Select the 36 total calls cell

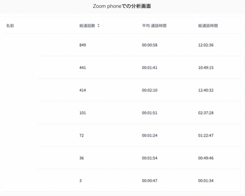pyautogui.click(x=82, y=158)
